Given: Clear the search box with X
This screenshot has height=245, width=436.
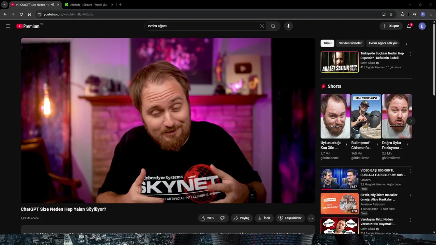Looking at the screenshot, I should tap(262, 26).
